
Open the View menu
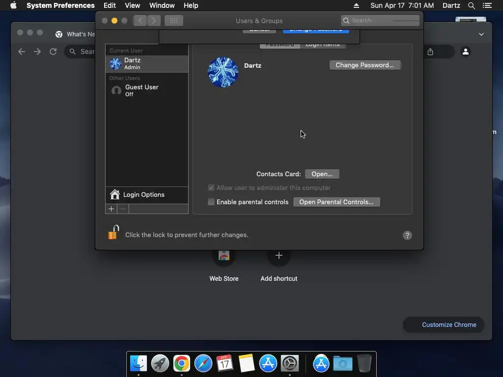click(133, 5)
